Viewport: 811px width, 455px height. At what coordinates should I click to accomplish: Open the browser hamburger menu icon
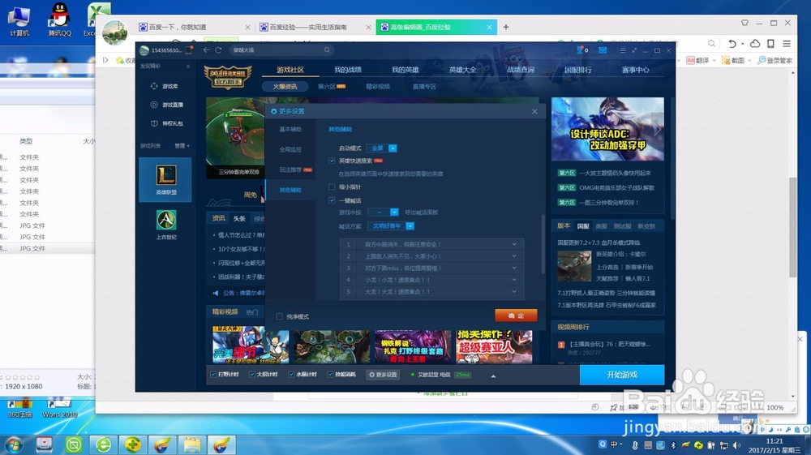pos(787,44)
